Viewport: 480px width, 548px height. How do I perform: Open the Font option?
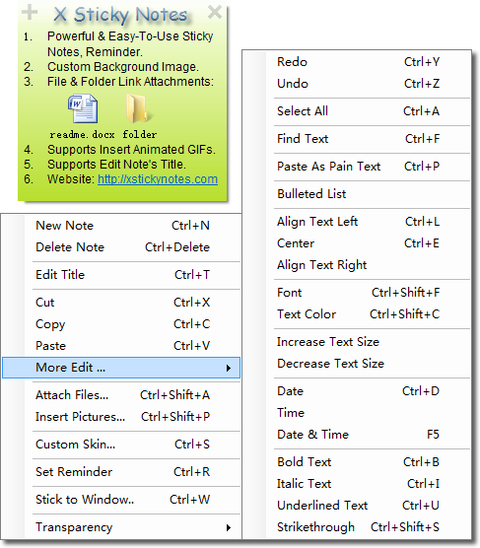click(x=358, y=293)
